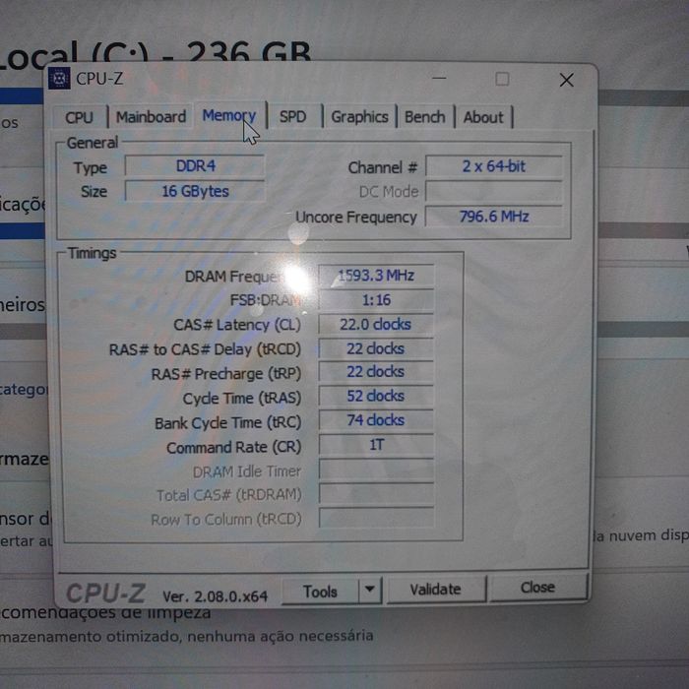The image size is (689, 689).
Task: Click the Close button at bottom
Action: pyautogui.click(x=537, y=587)
